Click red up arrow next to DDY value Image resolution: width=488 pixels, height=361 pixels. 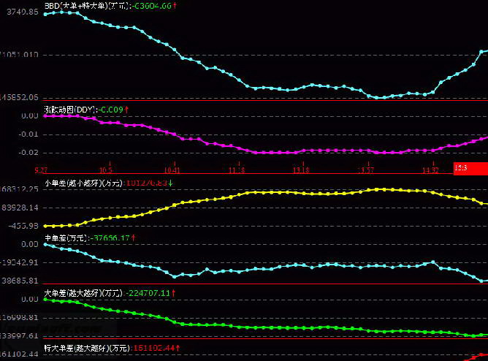point(126,110)
